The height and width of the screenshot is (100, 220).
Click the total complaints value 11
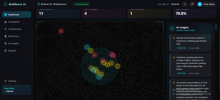[41, 14]
